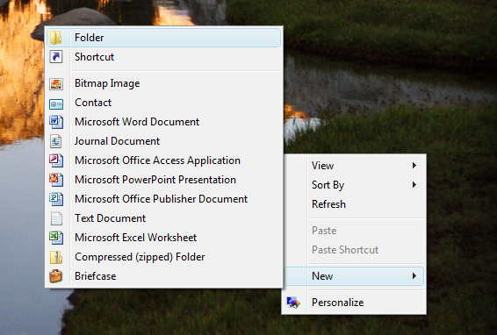Select the Paste Shortcut entry
Image resolution: width=497 pixels, height=335 pixels.
click(x=354, y=250)
